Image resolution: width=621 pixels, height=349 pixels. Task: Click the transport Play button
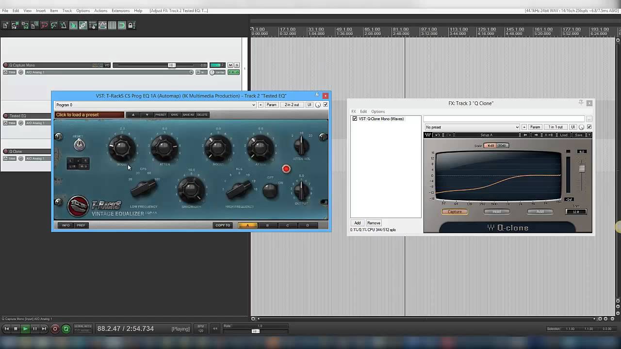pyautogui.click(x=25, y=329)
